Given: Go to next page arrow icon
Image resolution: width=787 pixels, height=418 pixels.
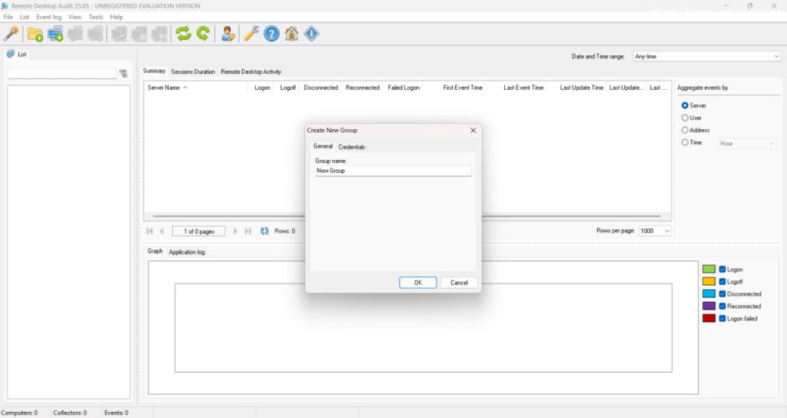Looking at the screenshot, I should (235, 231).
